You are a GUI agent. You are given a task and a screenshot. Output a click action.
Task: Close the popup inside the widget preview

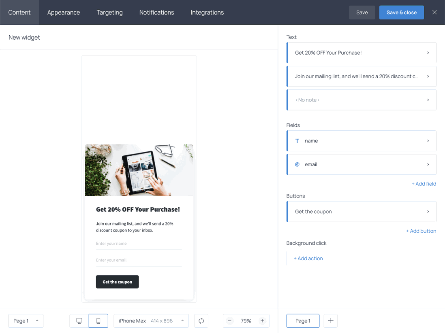point(188,149)
